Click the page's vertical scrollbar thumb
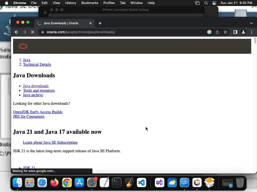This screenshot has width=257, height=192. pyautogui.click(x=255, y=40)
